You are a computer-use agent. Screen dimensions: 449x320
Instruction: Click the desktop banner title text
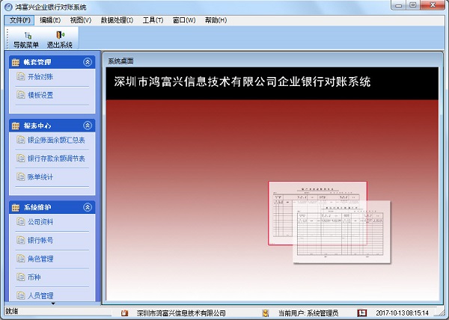click(x=242, y=81)
